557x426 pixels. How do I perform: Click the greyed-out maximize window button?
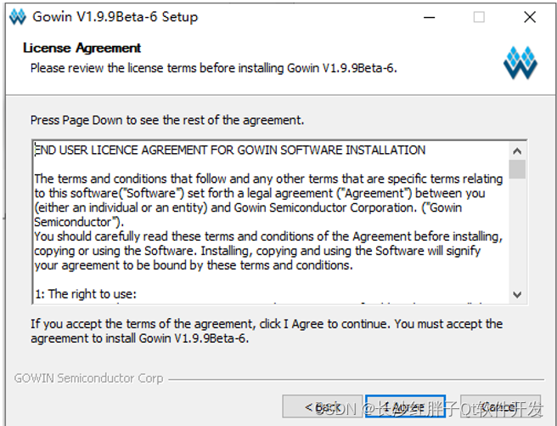479,17
